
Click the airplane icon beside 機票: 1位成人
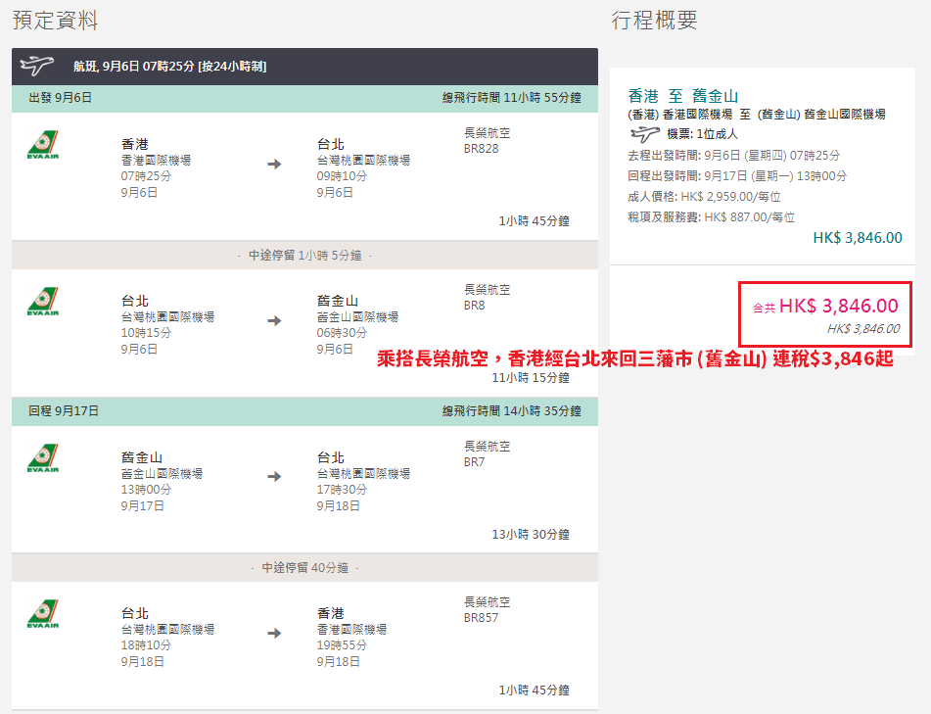(644, 134)
